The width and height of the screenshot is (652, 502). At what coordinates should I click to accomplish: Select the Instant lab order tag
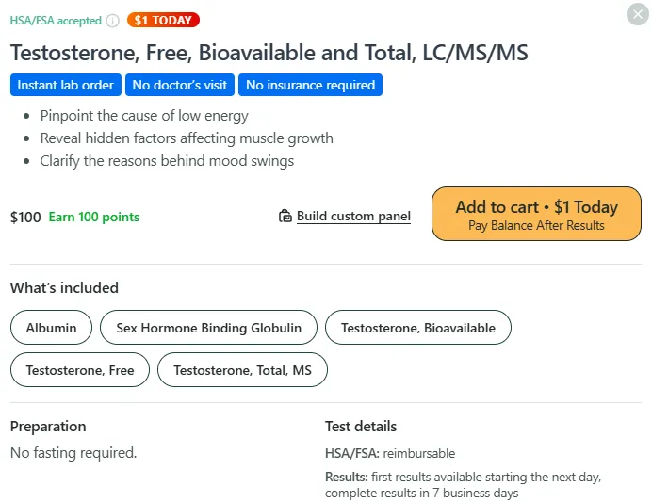tap(66, 85)
